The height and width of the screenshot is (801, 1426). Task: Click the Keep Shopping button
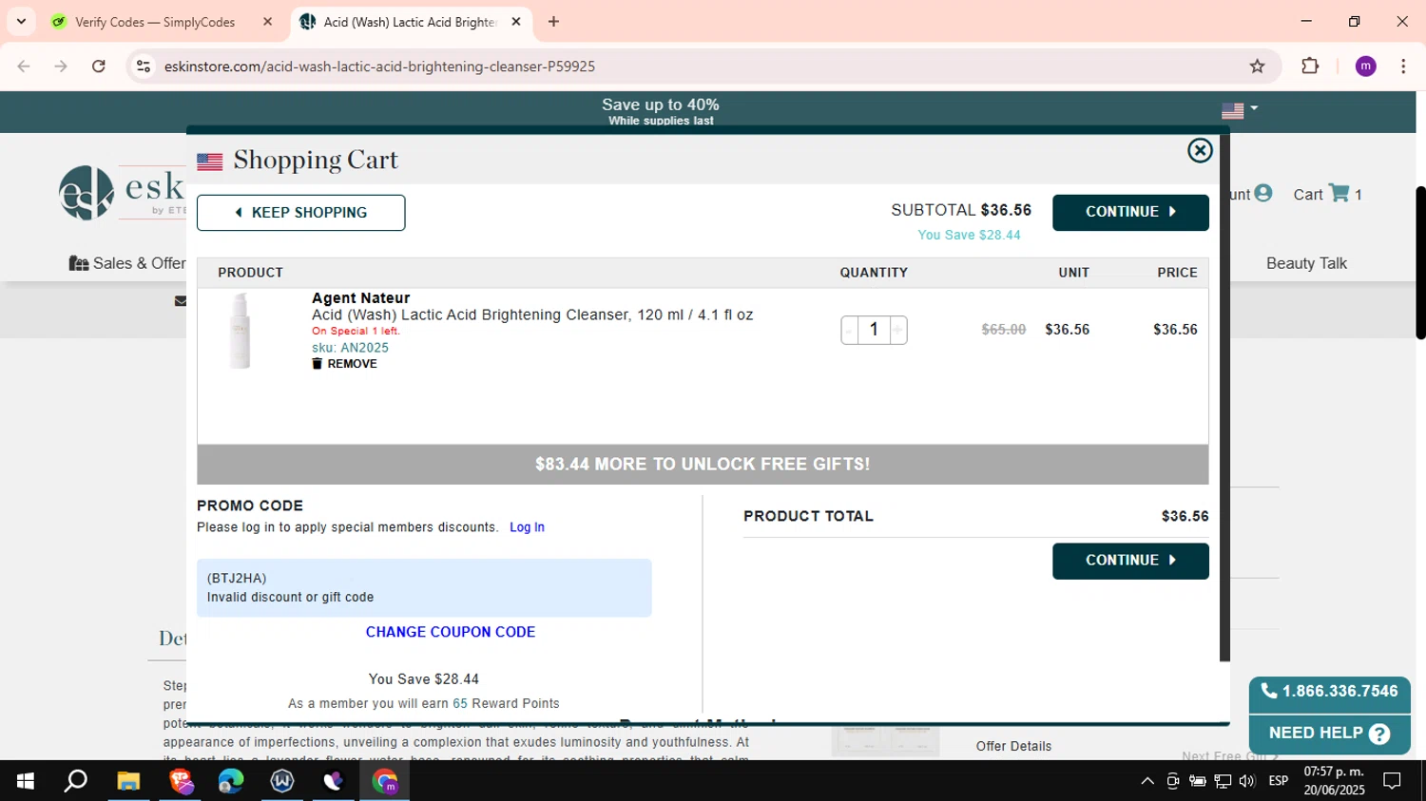pyautogui.click(x=300, y=213)
